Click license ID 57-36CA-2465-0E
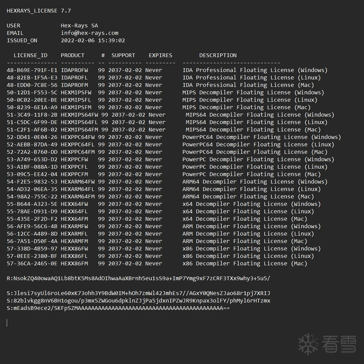Viewport: 364px width, 364px height. (x=32, y=263)
